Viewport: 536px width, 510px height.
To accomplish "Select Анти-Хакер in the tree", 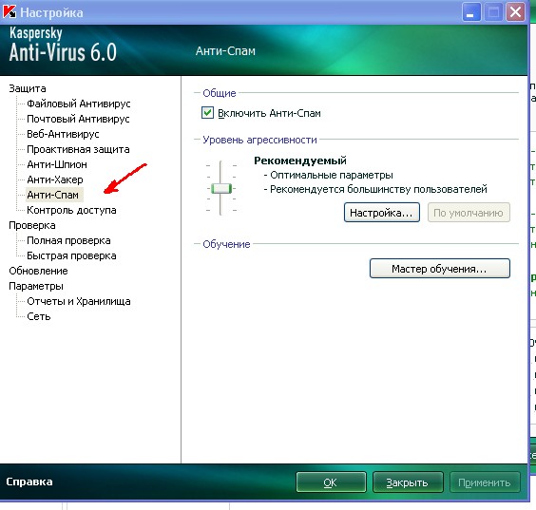I will tap(55, 179).
